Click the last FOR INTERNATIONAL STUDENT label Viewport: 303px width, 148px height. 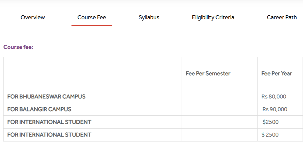click(49, 135)
